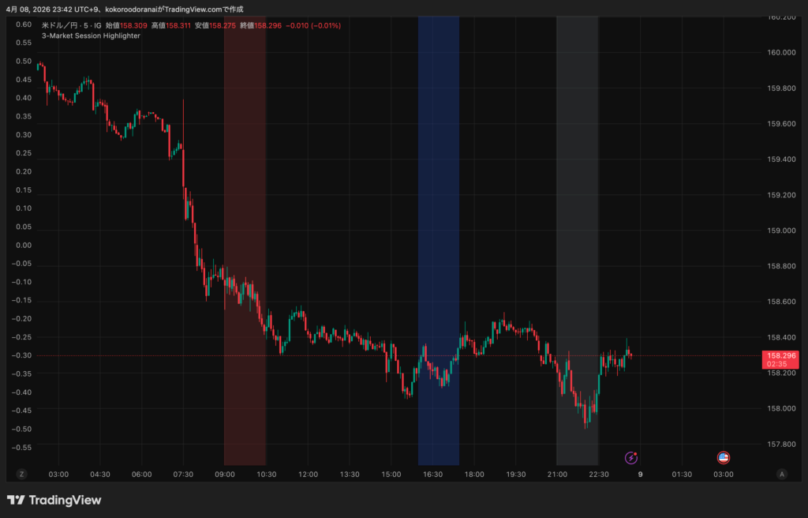Screen dimensions: 808x518
Task: Click the Z button on time axis
Action: (22, 474)
